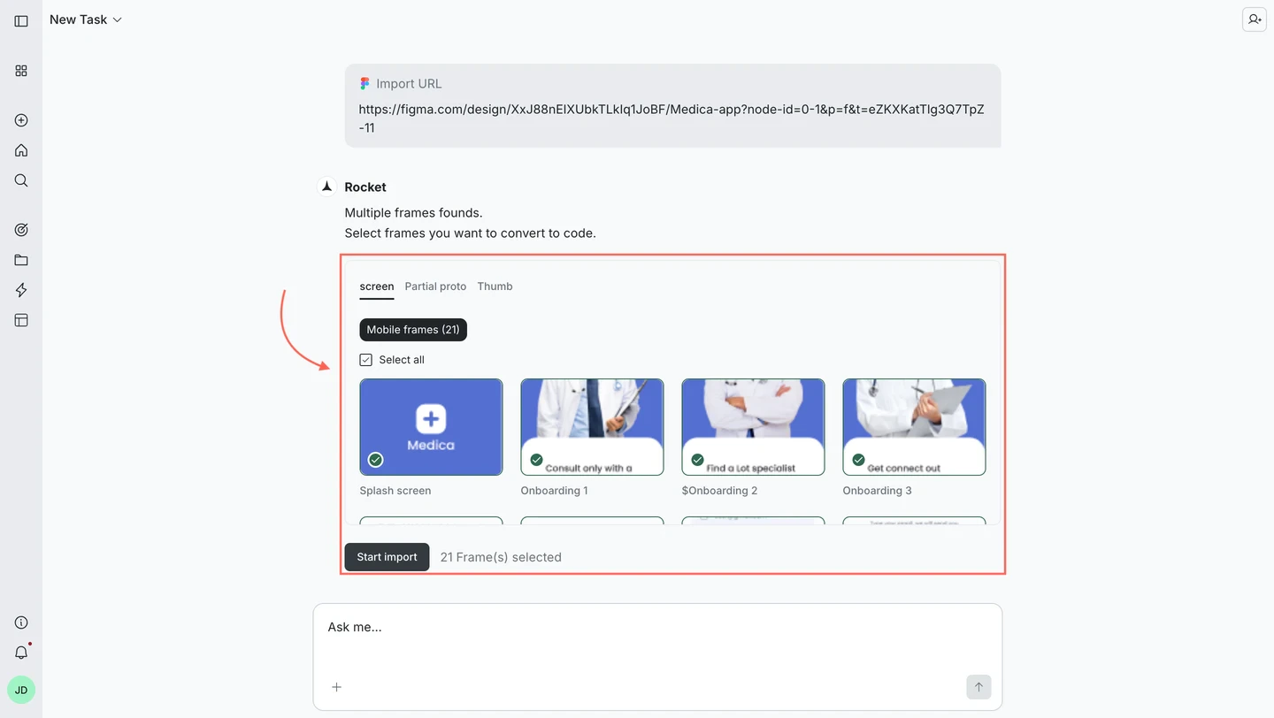The width and height of the screenshot is (1274, 718).
Task: Click the Start import button
Action: pos(387,556)
